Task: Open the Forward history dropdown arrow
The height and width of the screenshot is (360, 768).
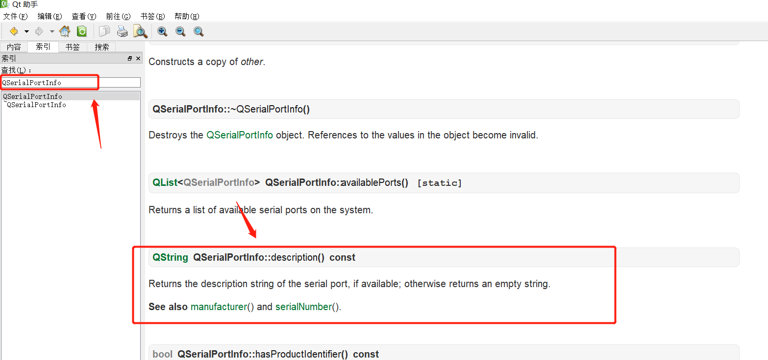Action: click(52, 32)
